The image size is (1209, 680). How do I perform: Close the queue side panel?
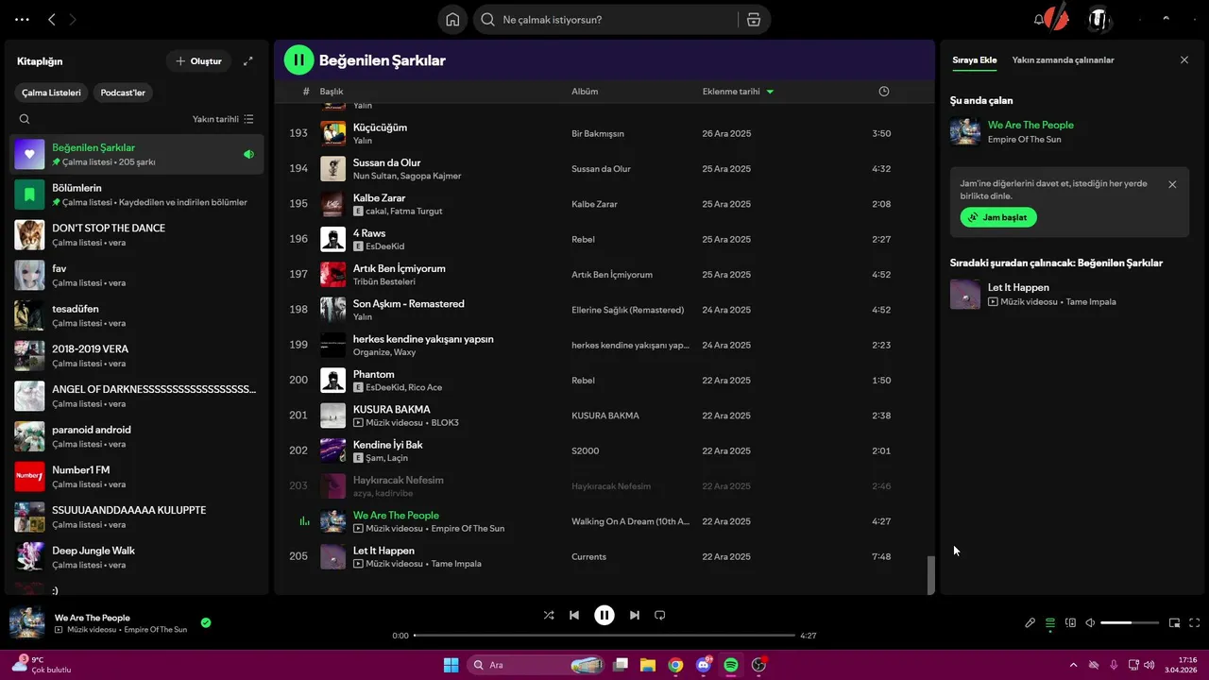coord(1184,59)
